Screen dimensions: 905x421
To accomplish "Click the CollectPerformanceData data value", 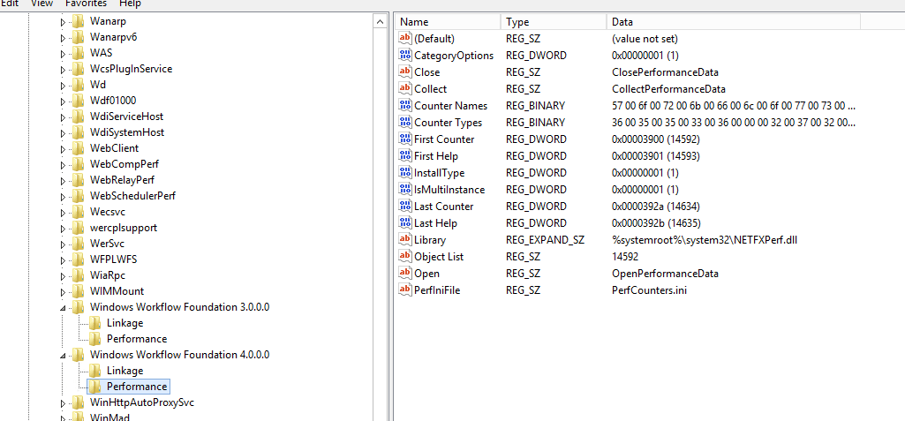I will (x=668, y=89).
